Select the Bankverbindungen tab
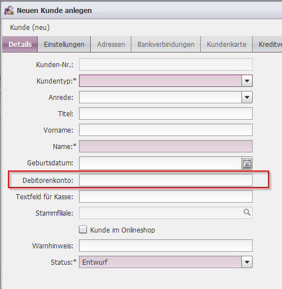Viewport: 282px width, 289px height. 166,45
